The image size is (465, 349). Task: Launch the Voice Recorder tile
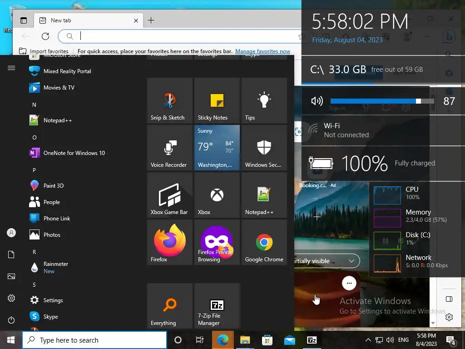pyautogui.click(x=170, y=148)
